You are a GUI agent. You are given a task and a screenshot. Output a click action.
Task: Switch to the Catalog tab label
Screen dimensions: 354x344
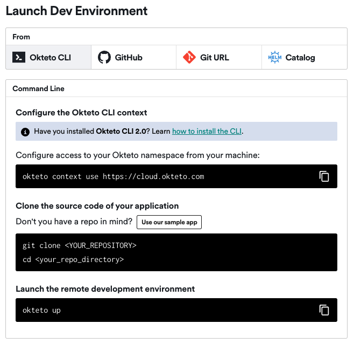pyautogui.click(x=300, y=58)
